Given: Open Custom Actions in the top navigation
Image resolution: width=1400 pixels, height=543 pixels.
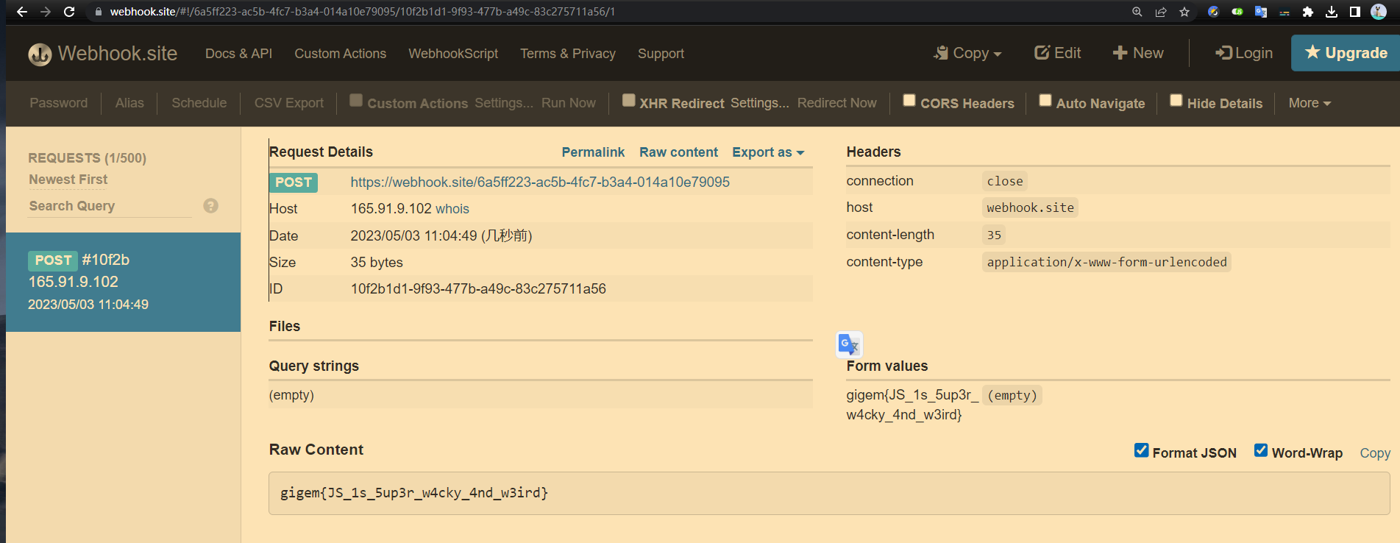Looking at the screenshot, I should 341,54.
